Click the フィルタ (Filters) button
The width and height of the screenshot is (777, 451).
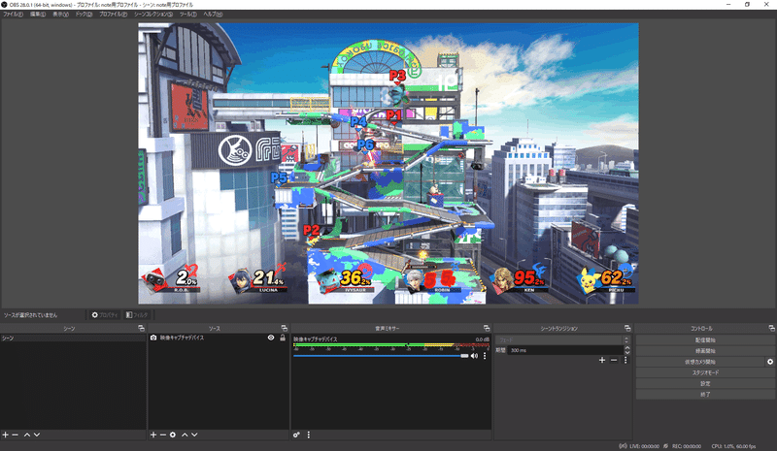[x=137, y=315]
